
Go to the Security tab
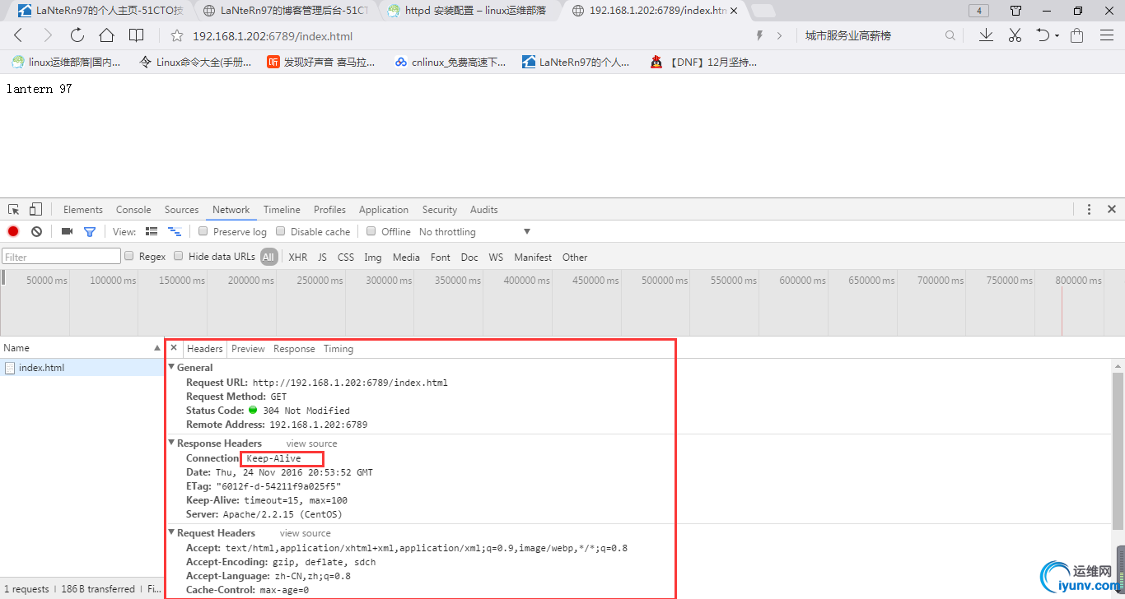[440, 209]
